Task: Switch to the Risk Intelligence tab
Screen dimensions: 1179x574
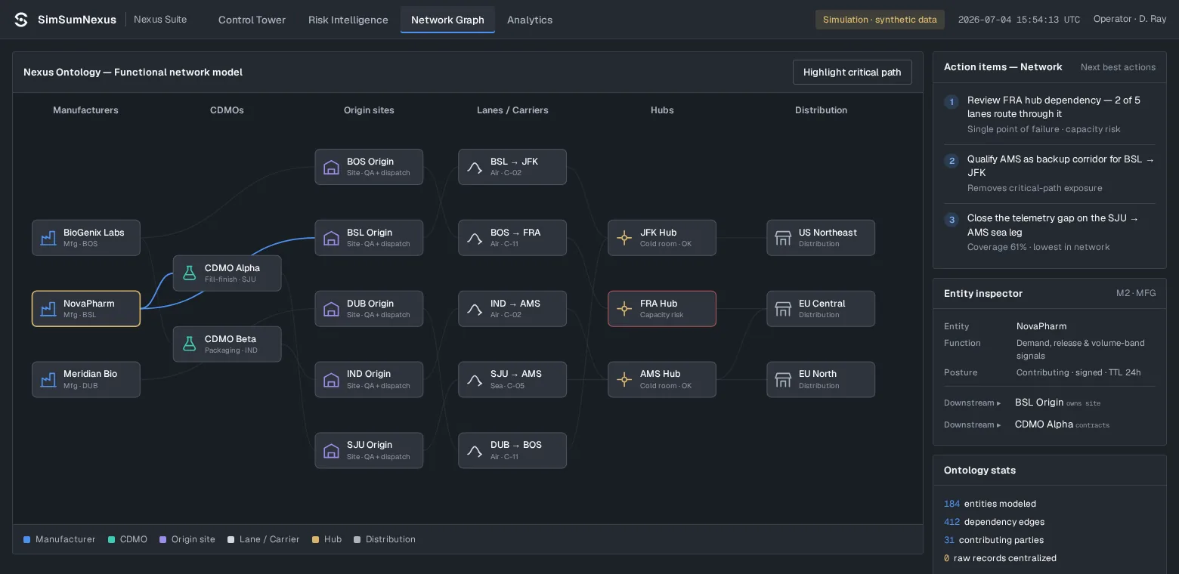Action: [348, 20]
